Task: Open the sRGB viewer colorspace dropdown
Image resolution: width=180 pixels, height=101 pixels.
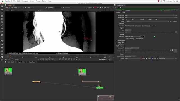Action: pos(30,8)
